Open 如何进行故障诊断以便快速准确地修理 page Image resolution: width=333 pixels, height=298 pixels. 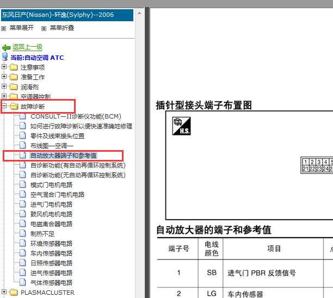[x=81, y=126]
